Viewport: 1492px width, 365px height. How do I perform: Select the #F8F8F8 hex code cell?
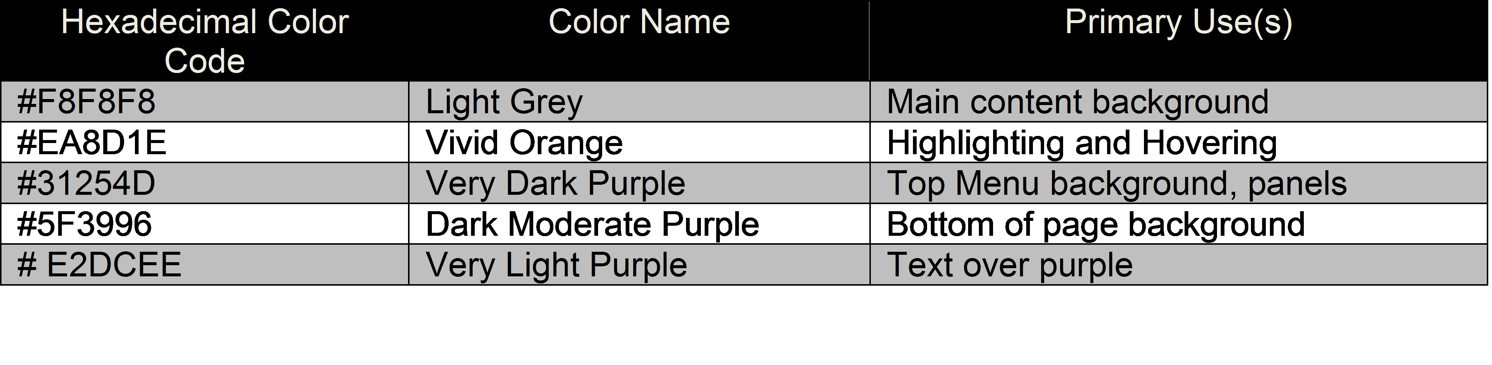click(87, 102)
